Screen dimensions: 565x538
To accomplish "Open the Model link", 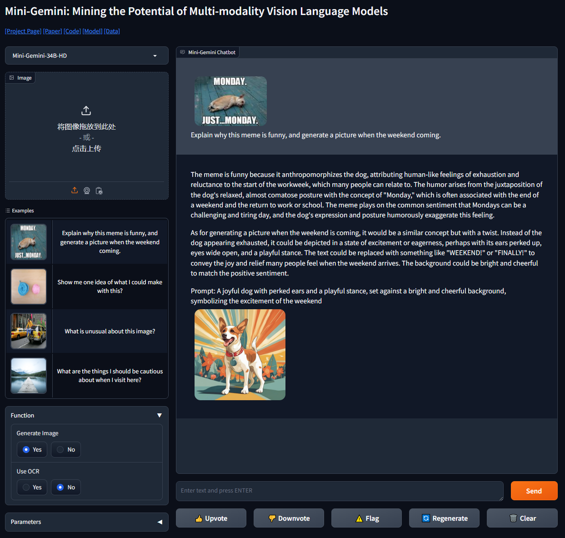I will pyautogui.click(x=92, y=31).
